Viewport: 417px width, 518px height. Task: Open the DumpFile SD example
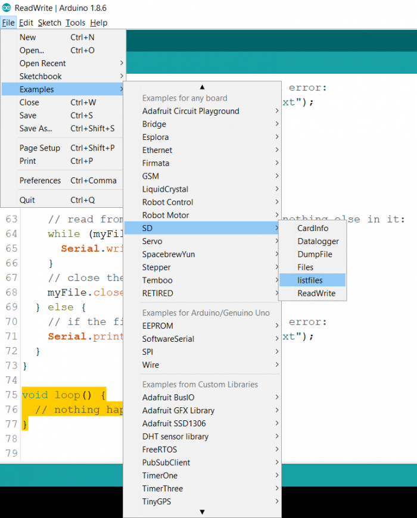tap(313, 254)
